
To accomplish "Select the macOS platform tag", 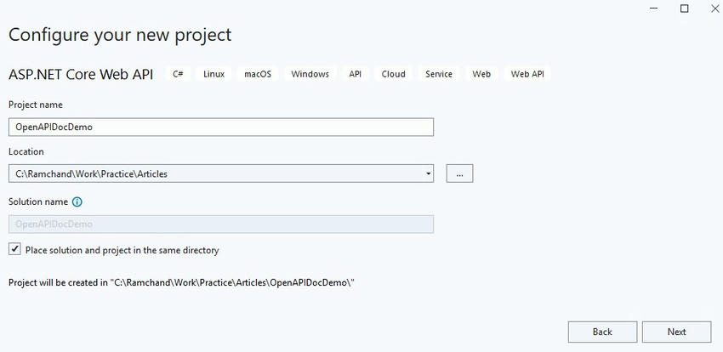I will tap(258, 74).
